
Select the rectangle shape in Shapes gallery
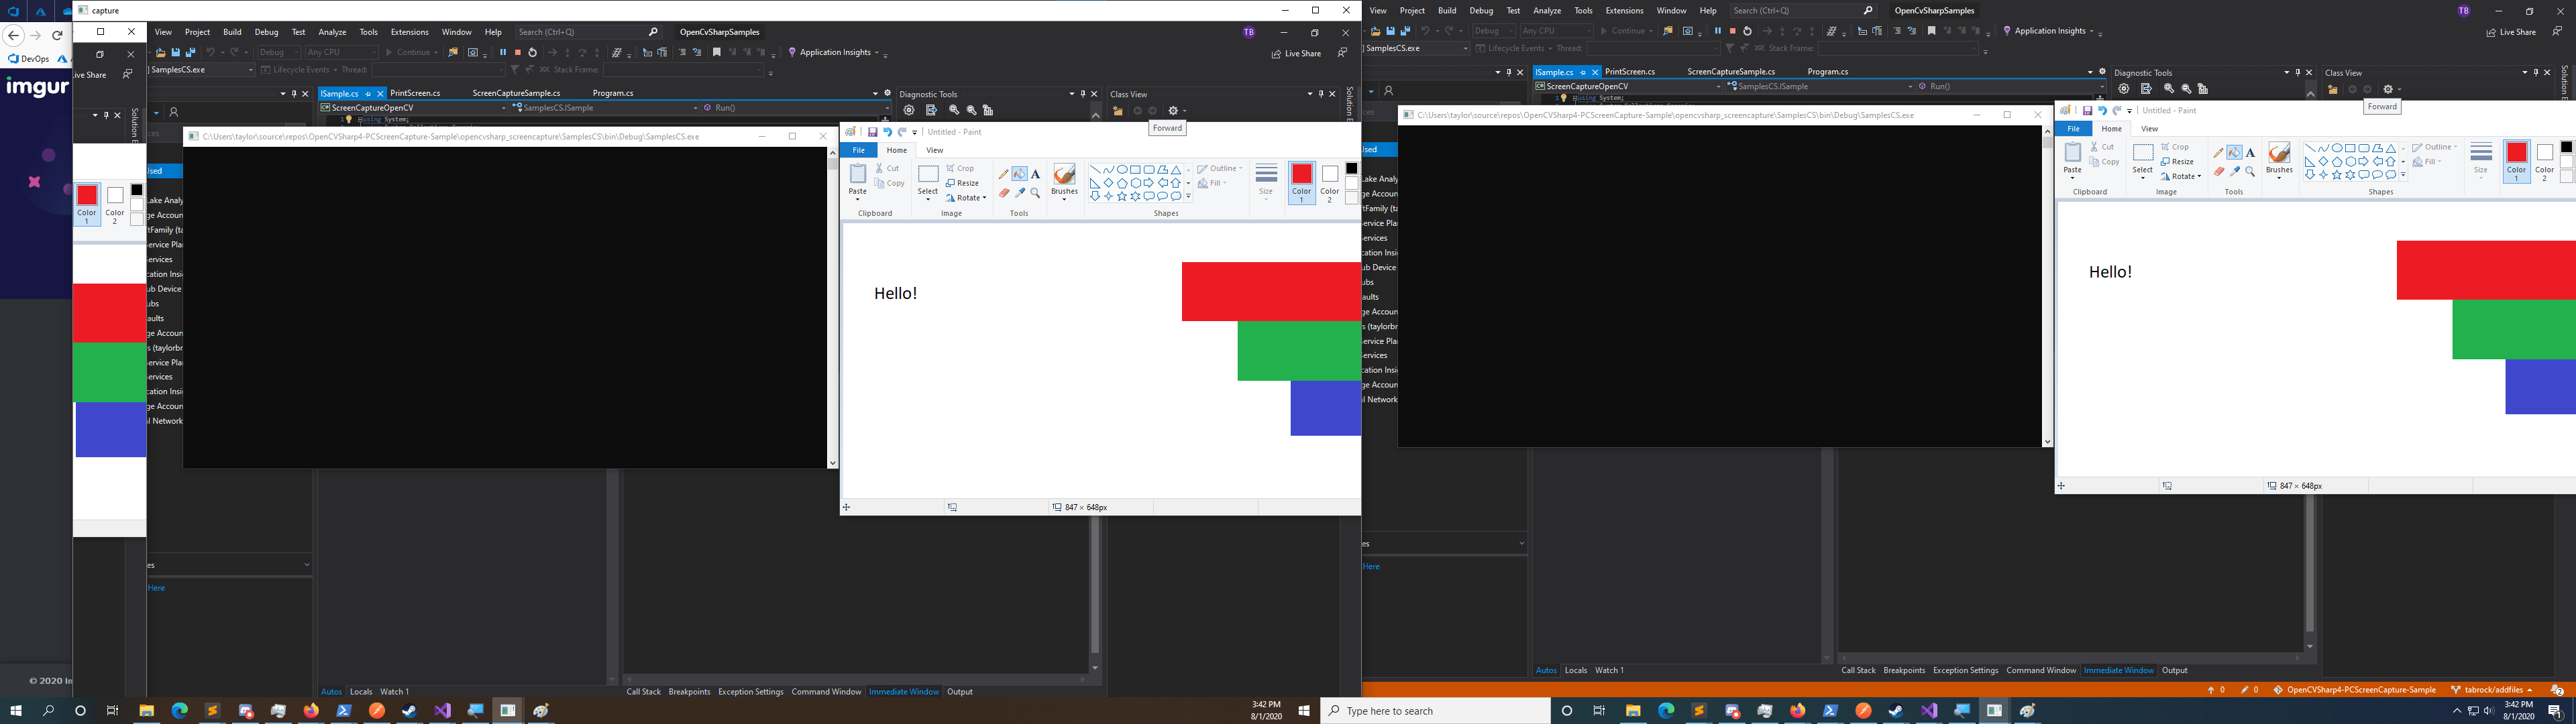(x=1136, y=170)
